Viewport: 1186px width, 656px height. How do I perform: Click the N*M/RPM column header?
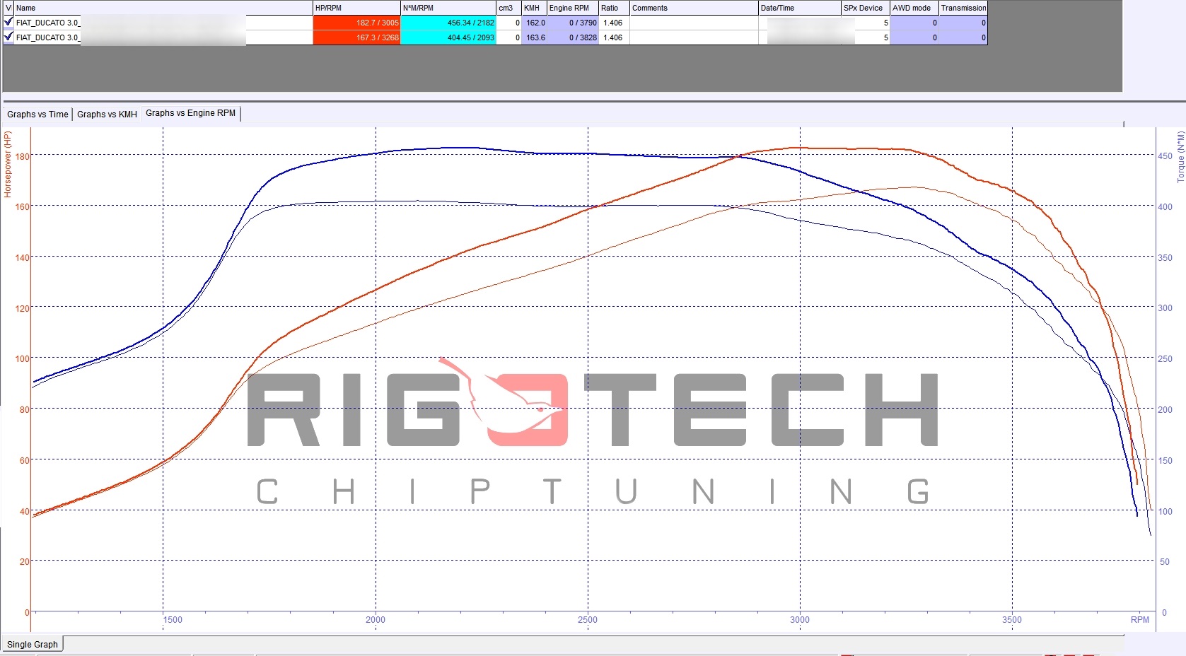(x=448, y=8)
